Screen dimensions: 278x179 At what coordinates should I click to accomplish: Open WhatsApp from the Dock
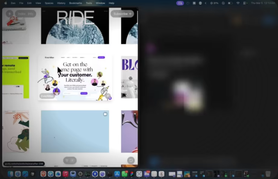124,174
